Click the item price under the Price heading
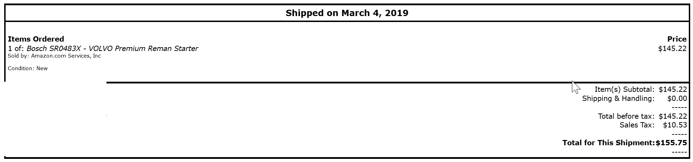693x162 pixels. [x=672, y=49]
